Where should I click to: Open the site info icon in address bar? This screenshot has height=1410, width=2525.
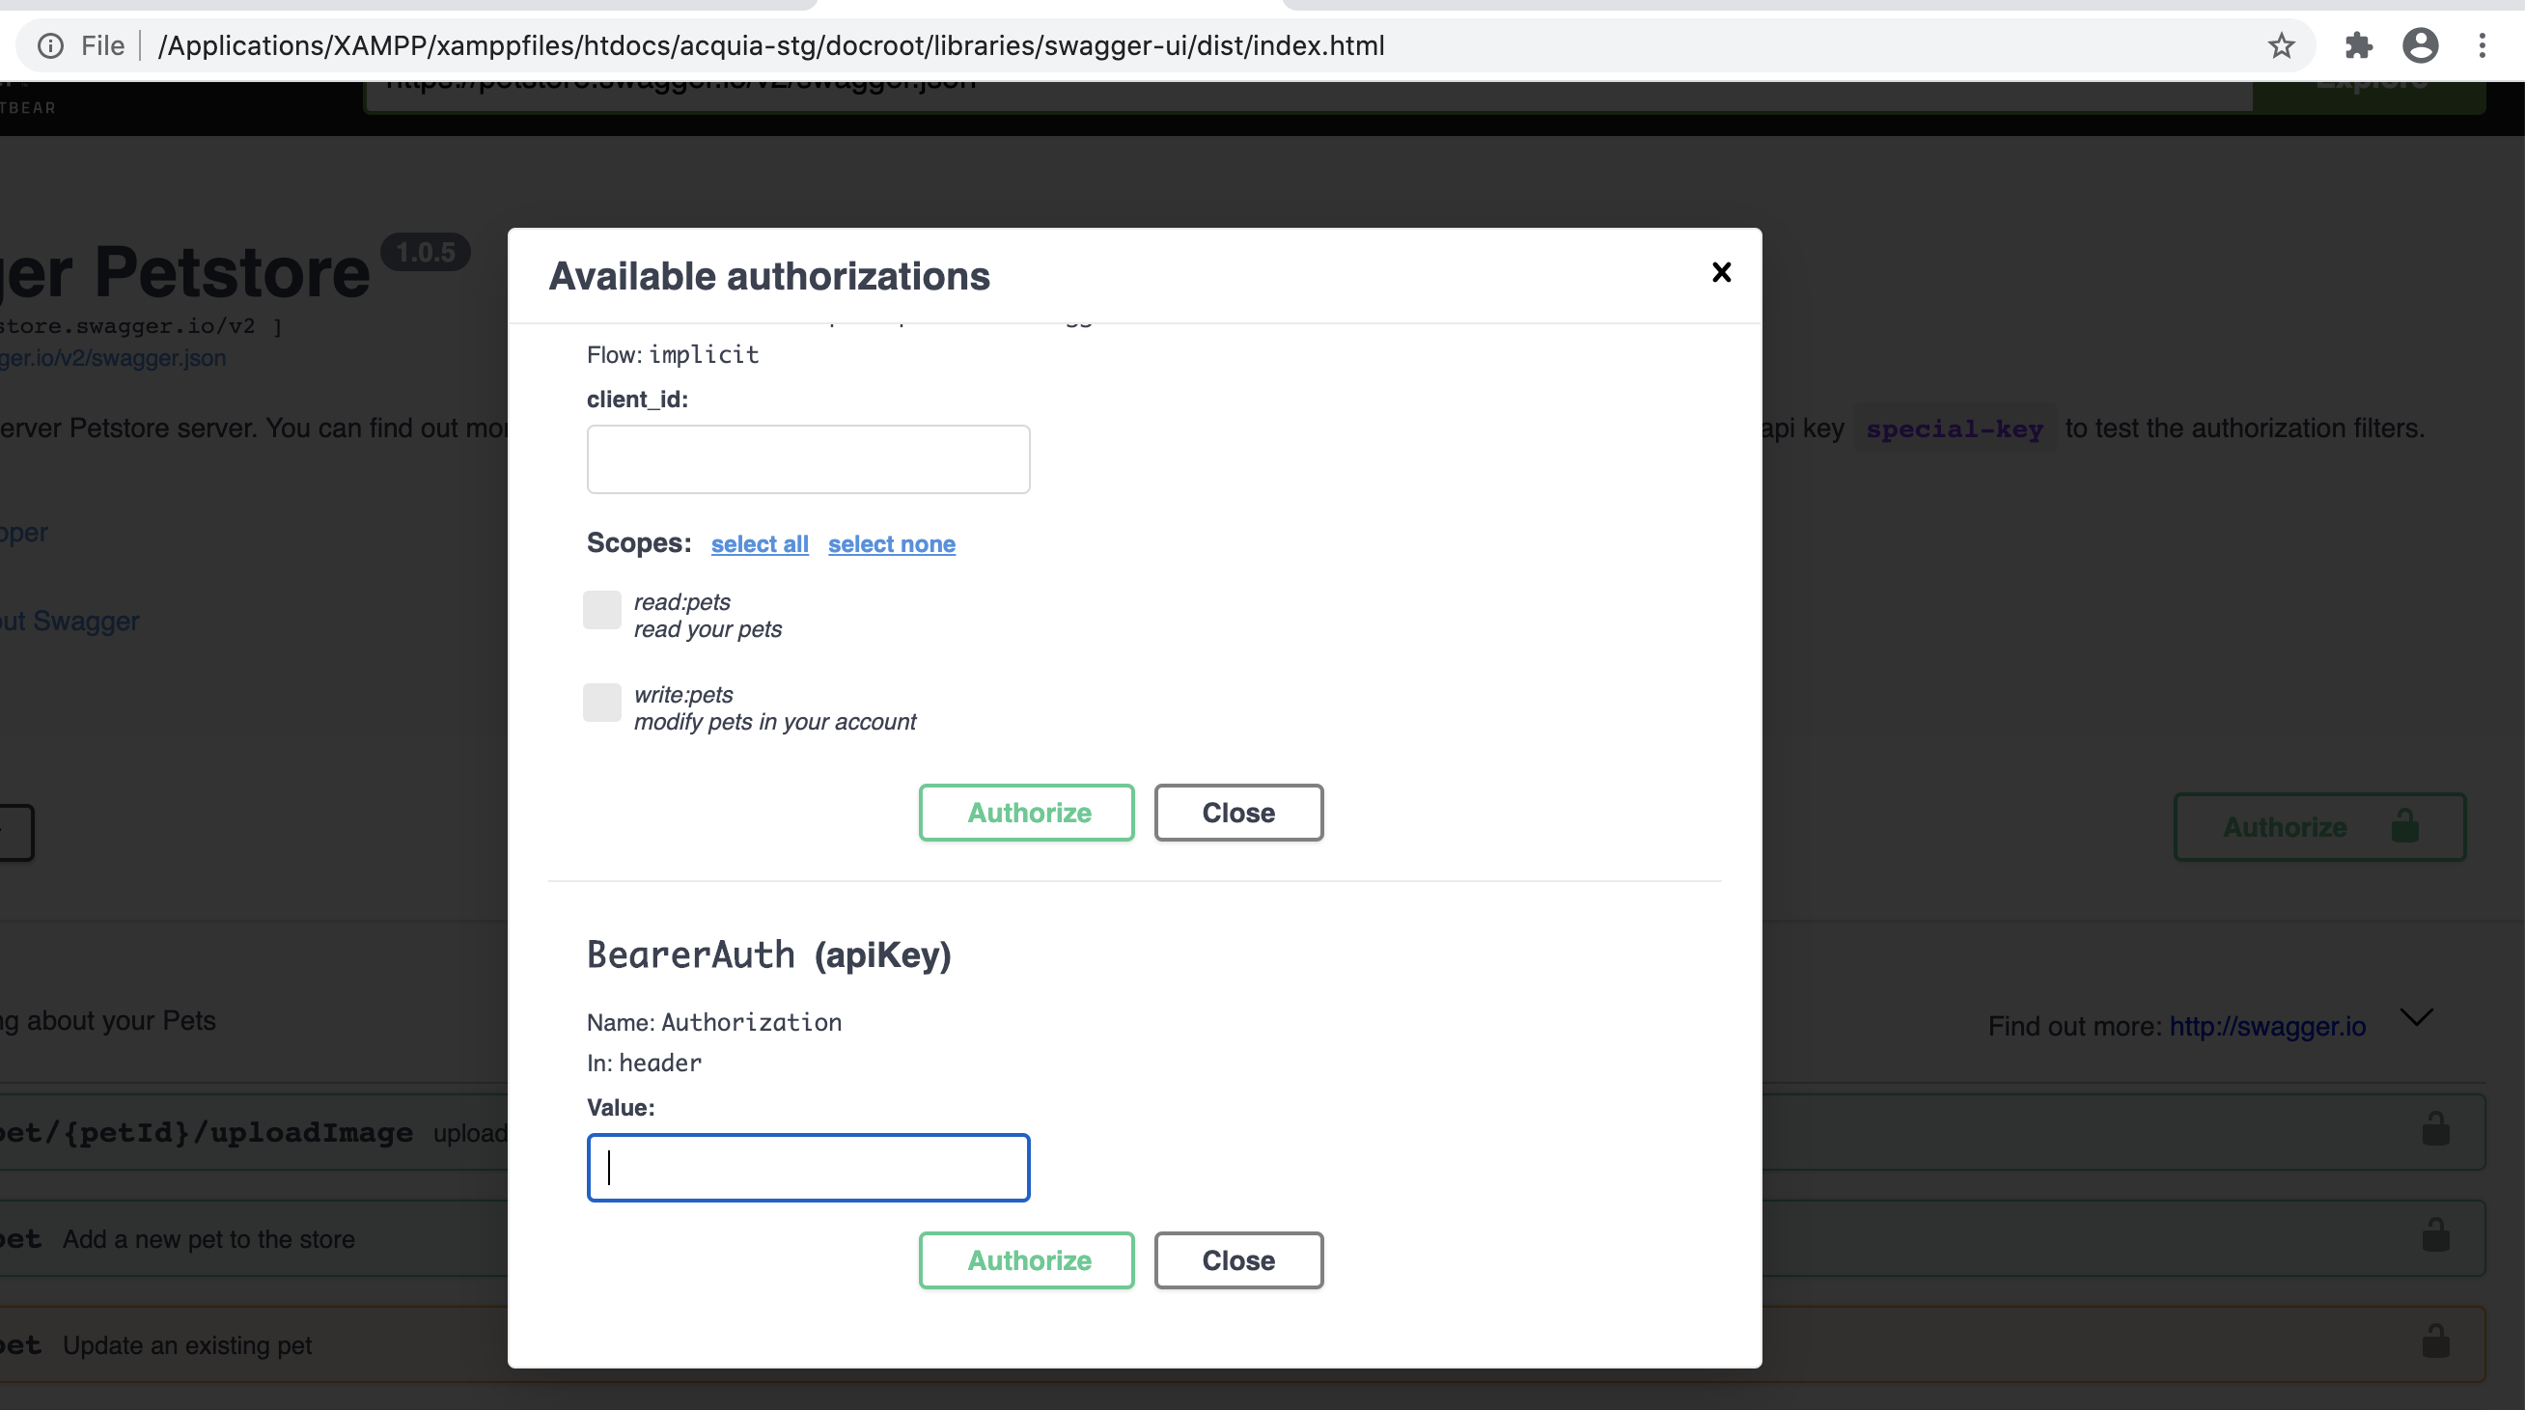point(50,45)
